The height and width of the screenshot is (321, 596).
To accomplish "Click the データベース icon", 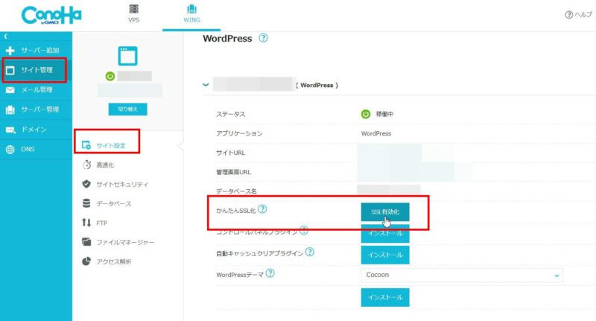I will pos(86,203).
